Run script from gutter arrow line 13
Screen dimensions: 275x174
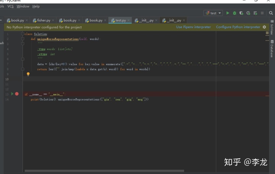(12, 94)
